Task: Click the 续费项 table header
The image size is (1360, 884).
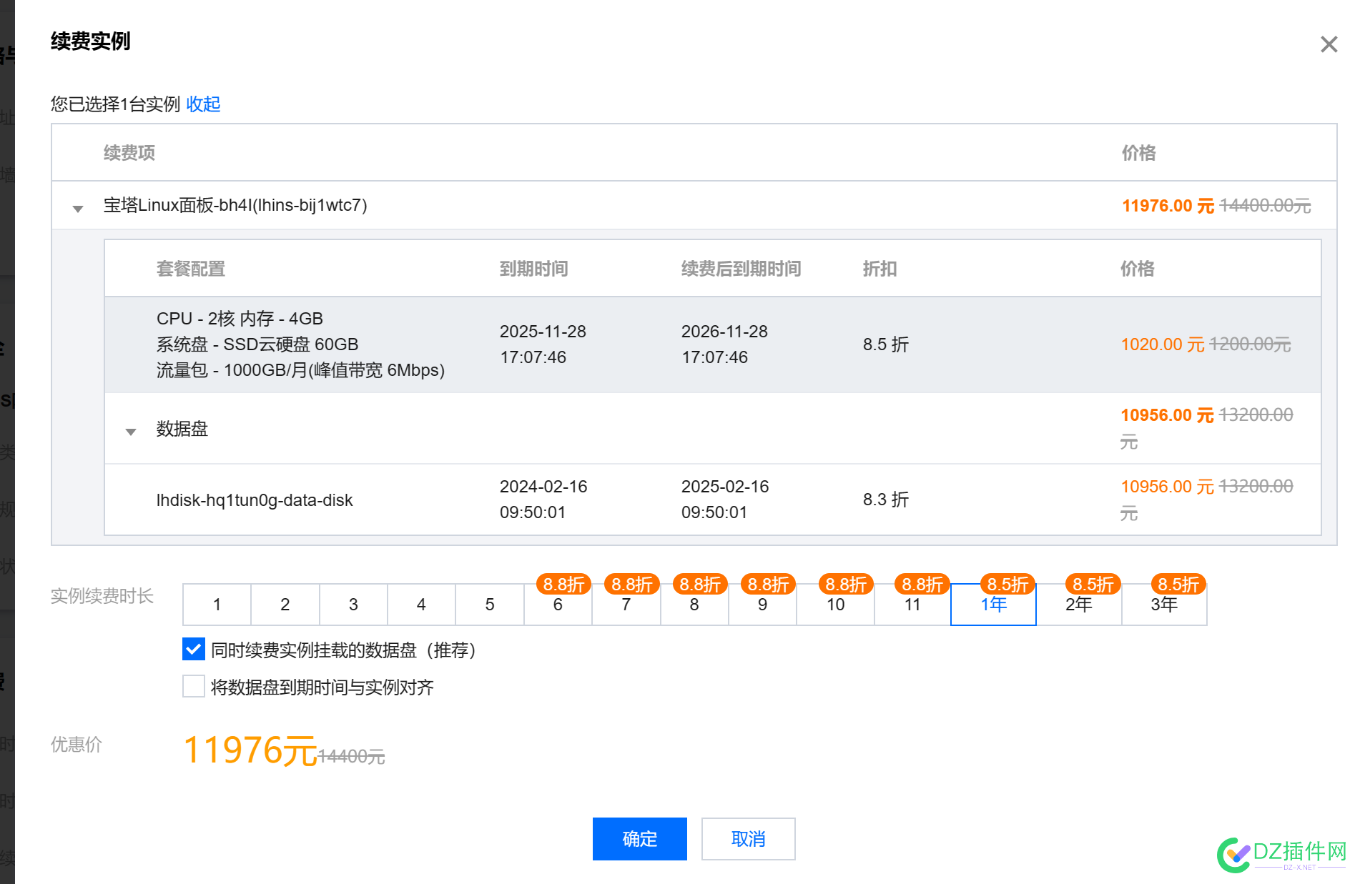Action: (x=129, y=153)
